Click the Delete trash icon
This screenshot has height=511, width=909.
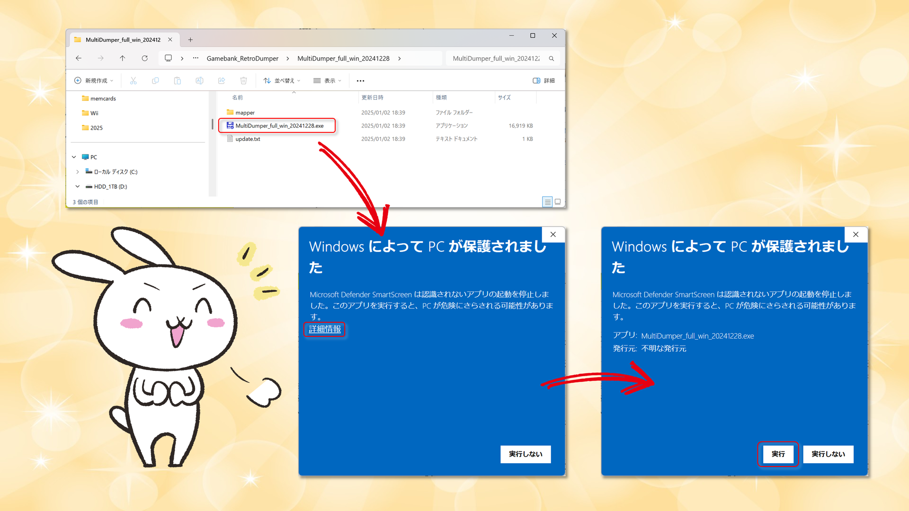pos(243,81)
